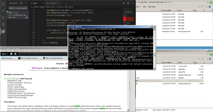The height and width of the screenshot is (112, 213).
Task: Click the Calendar icon in IBM Notes toolbar
Action: [15, 54]
